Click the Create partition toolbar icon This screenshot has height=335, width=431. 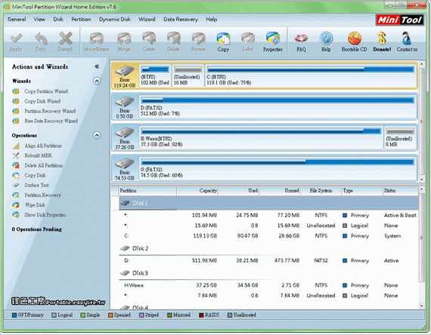[x=149, y=38]
